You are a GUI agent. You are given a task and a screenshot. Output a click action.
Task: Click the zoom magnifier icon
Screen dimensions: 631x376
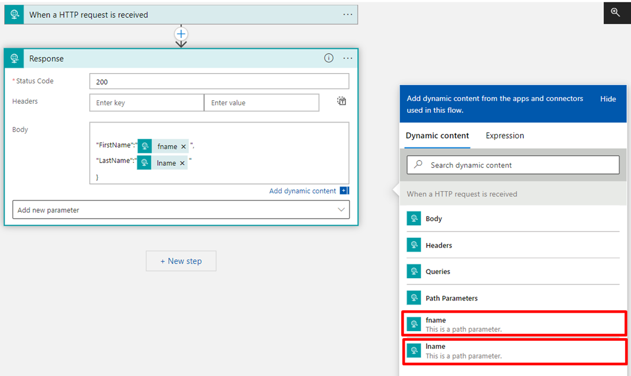(x=615, y=12)
